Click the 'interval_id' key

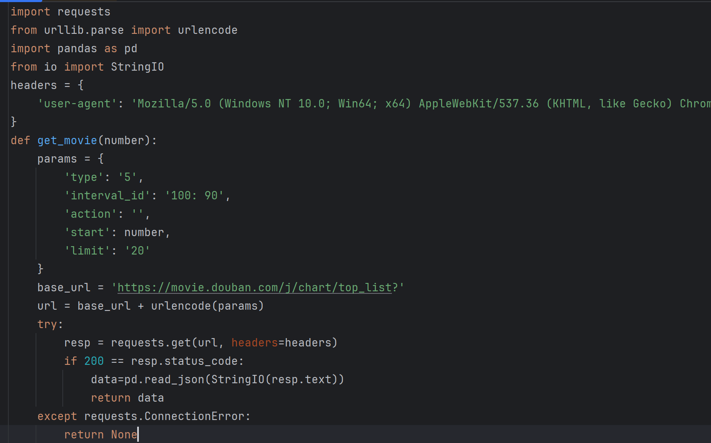point(107,196)
